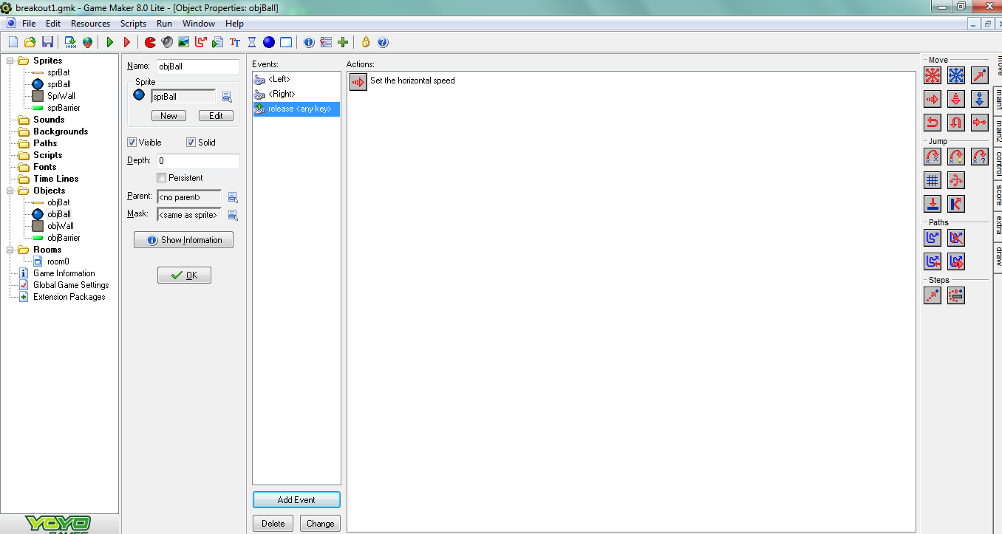This screenshot has height=534, width=1002.
Task: Open the Mask sprite selection menu
Action: [233, 215]
